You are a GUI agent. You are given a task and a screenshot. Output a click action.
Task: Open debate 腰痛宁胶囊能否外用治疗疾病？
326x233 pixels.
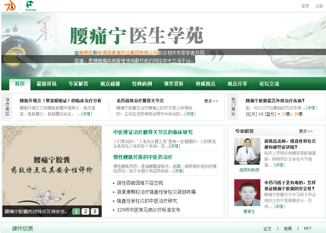275,101
